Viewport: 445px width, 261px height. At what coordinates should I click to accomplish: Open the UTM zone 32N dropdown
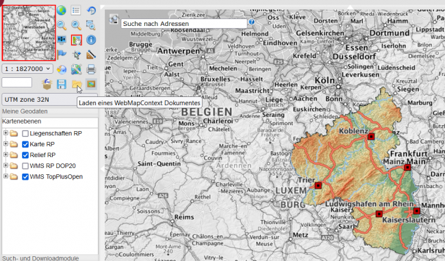coord(50,100)
